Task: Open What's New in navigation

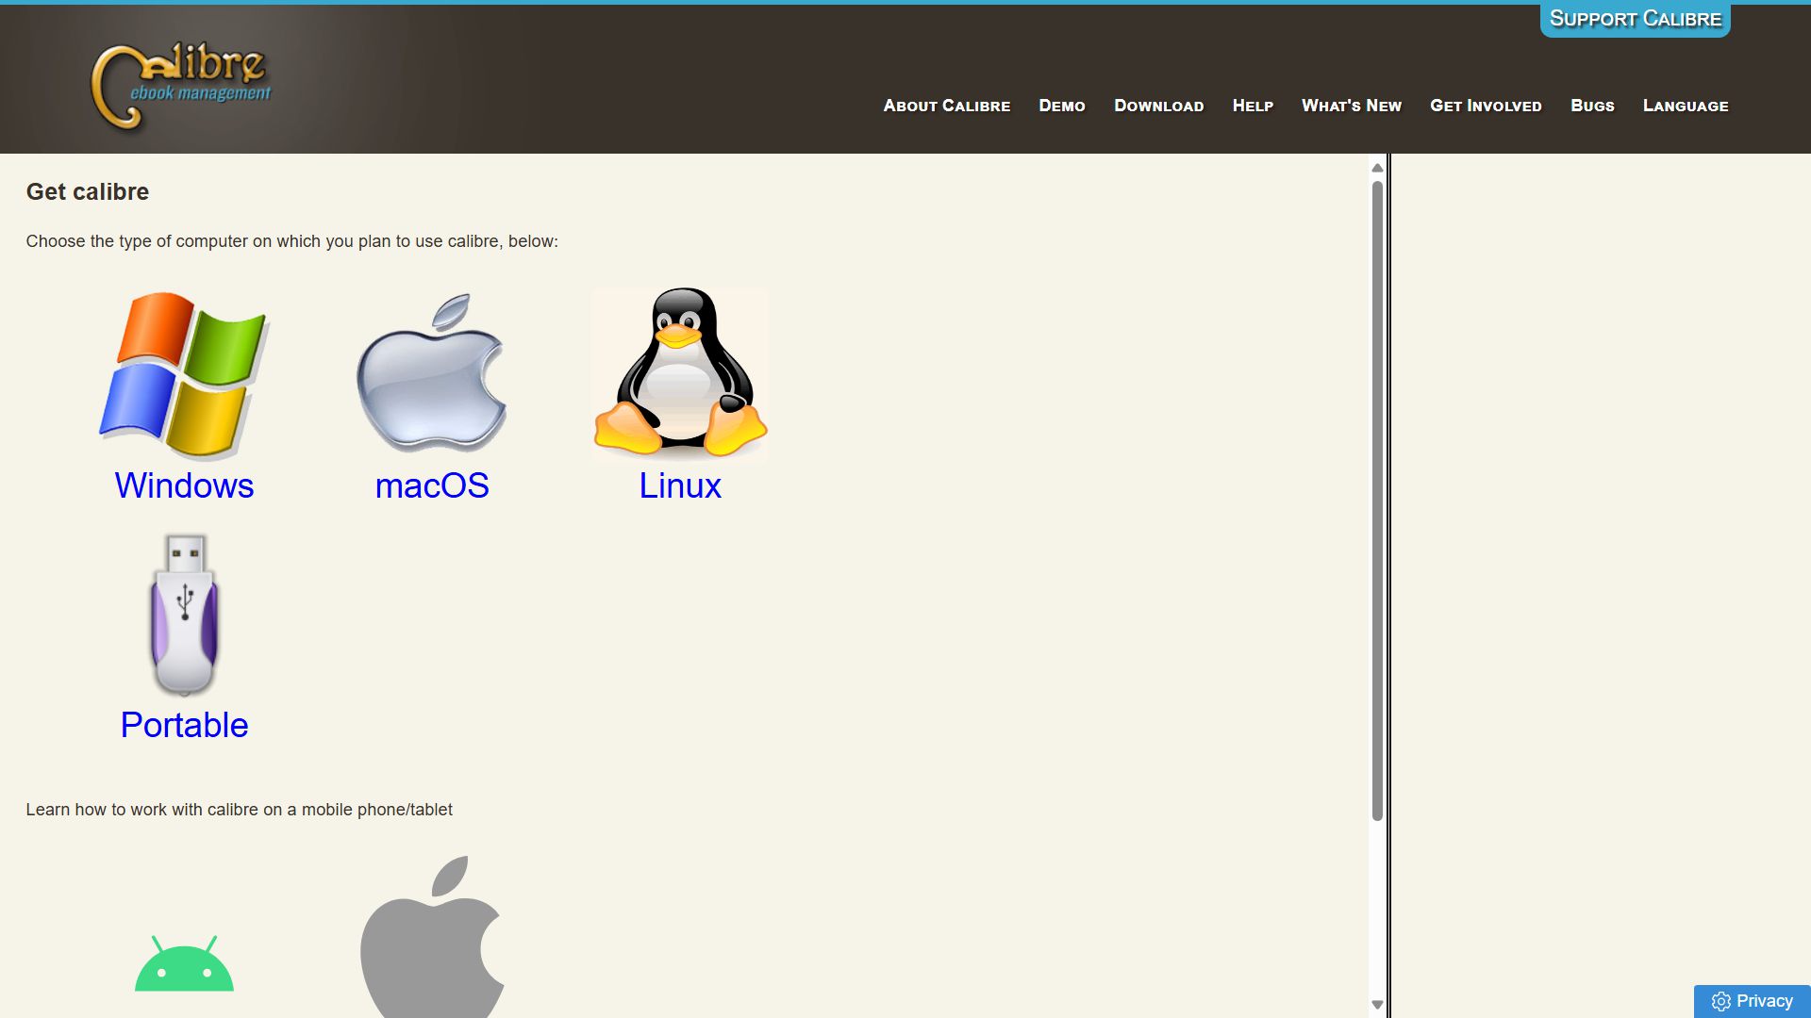Action: click(x=1352, y=106)
